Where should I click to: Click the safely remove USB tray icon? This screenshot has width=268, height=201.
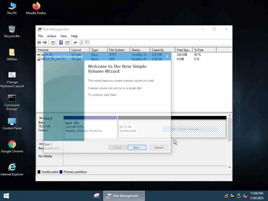pyautogui.click(x=239, y=196)
